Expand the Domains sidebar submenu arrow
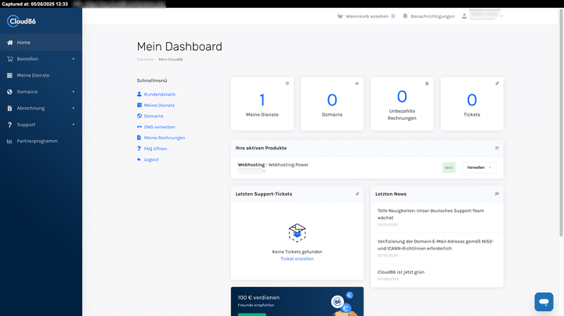 tap(74, 92)
